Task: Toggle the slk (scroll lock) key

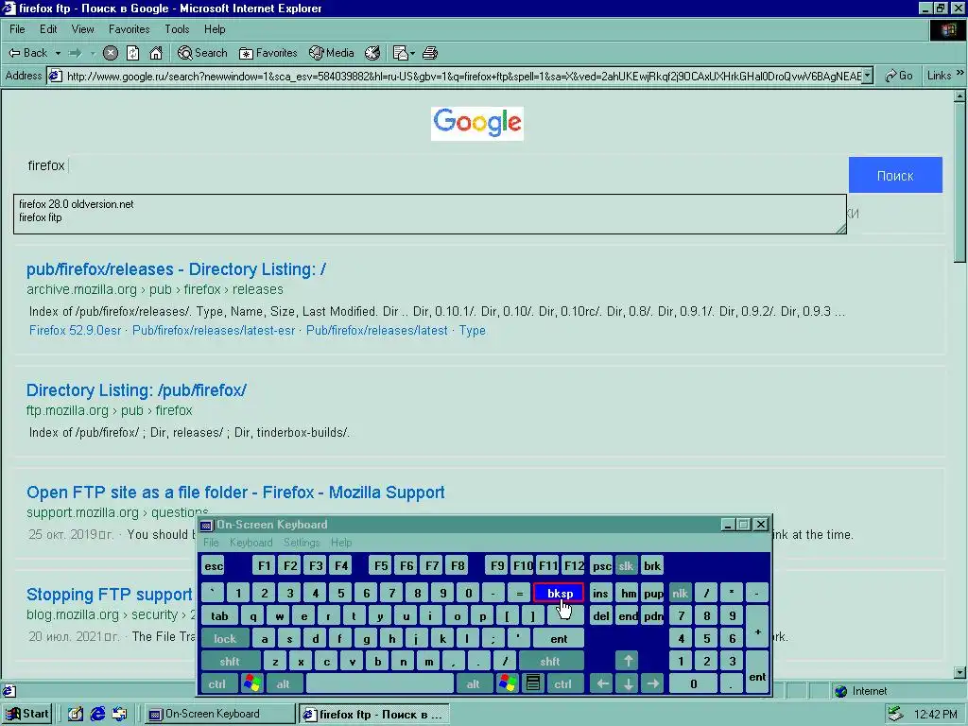Action: tap(626, 565)
